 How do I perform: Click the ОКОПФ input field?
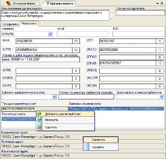pyautogui.click(x=128, y=79)
